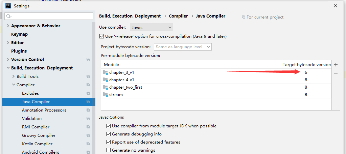
Task: Click the stream module folder icon
Action: coord(105,95)
